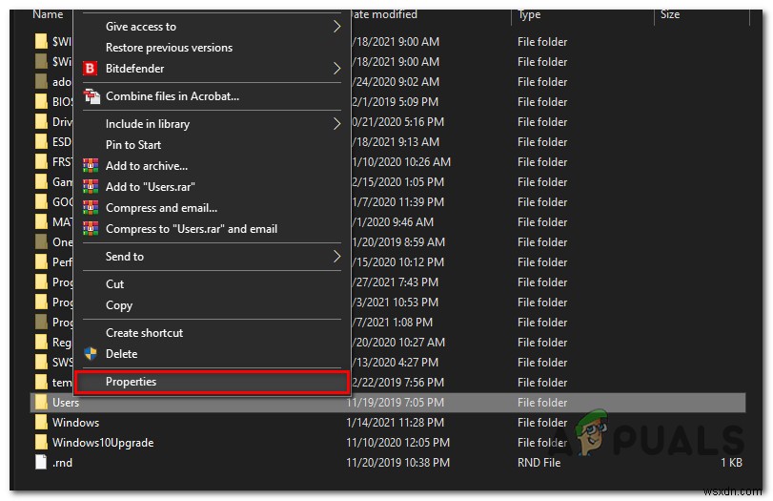Click WinRAR icon beside Compress to "Users.rar" and email

point(91,229)
